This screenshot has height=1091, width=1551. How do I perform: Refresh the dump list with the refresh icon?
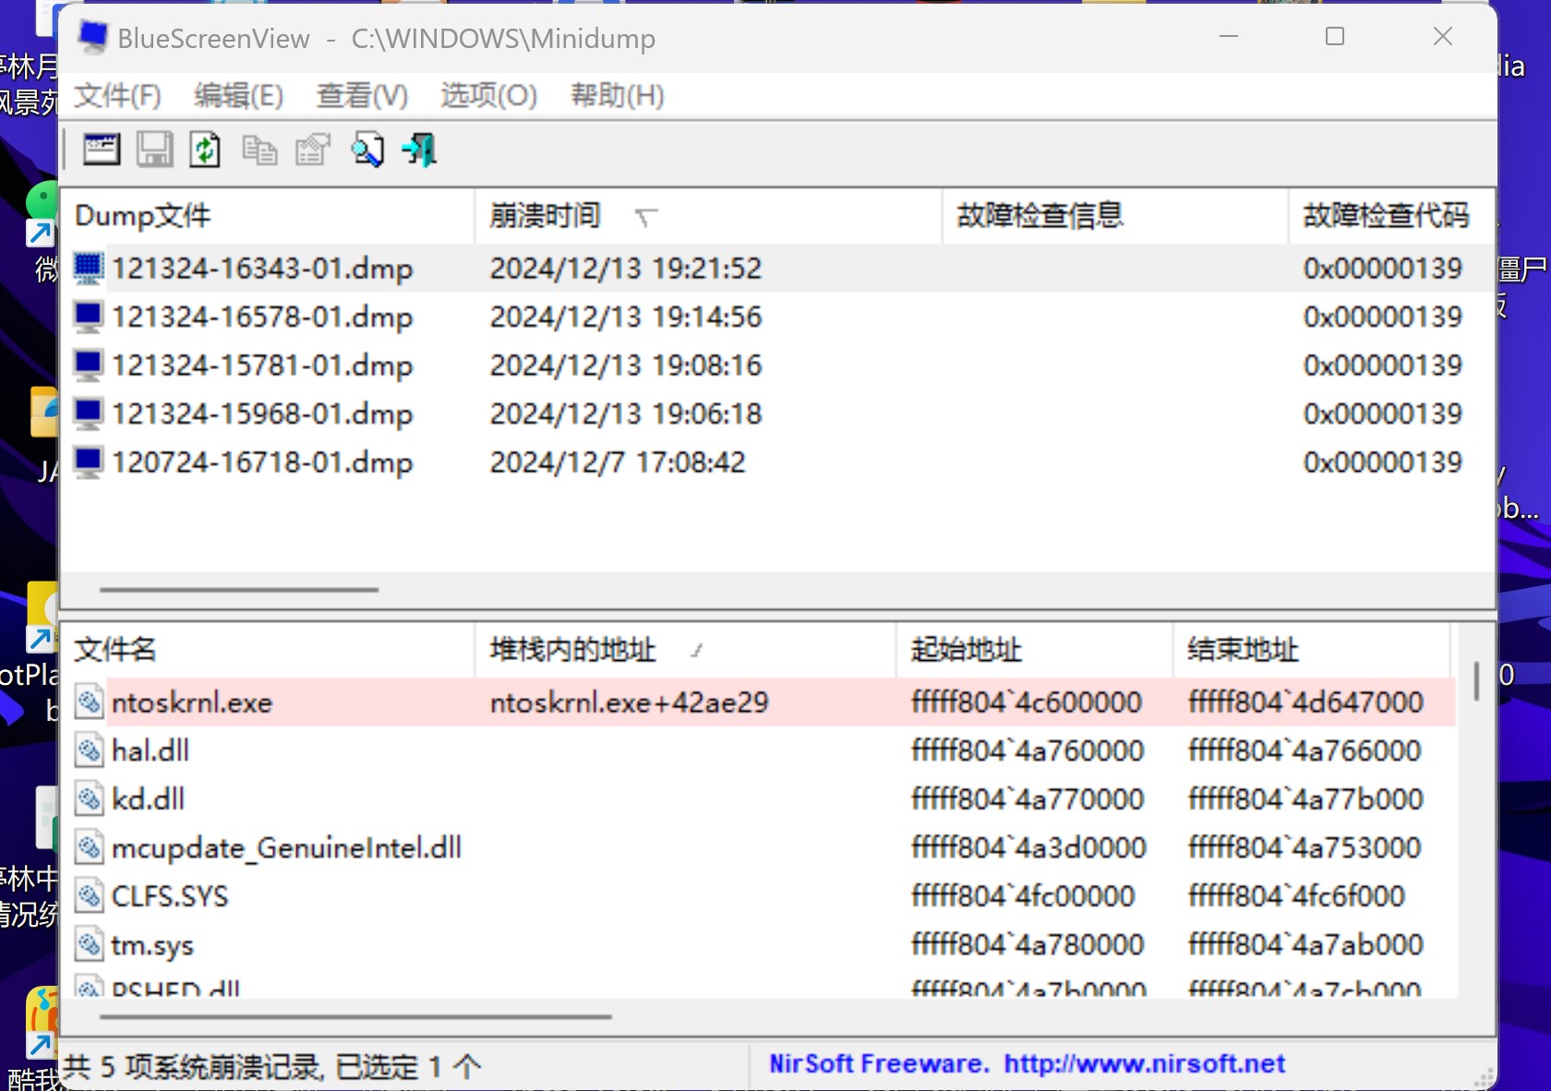pos(205,150)
